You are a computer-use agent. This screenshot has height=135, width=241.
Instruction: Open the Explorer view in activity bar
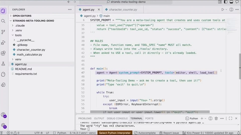(x=3, y=11)
